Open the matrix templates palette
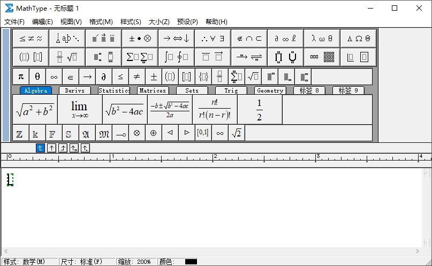Screen dimensions: 432x266 (322, 57)
